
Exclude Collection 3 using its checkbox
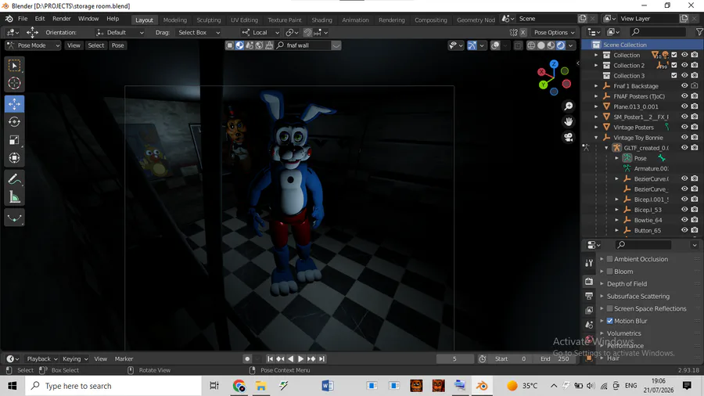(x=674, y=75)
